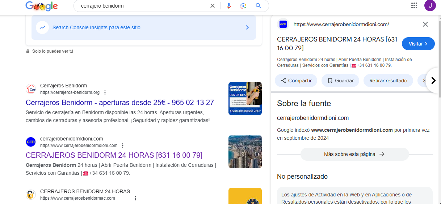The image size is (441, 204).
Task: Click the Visitar button
Action: (x=418, y=44)
